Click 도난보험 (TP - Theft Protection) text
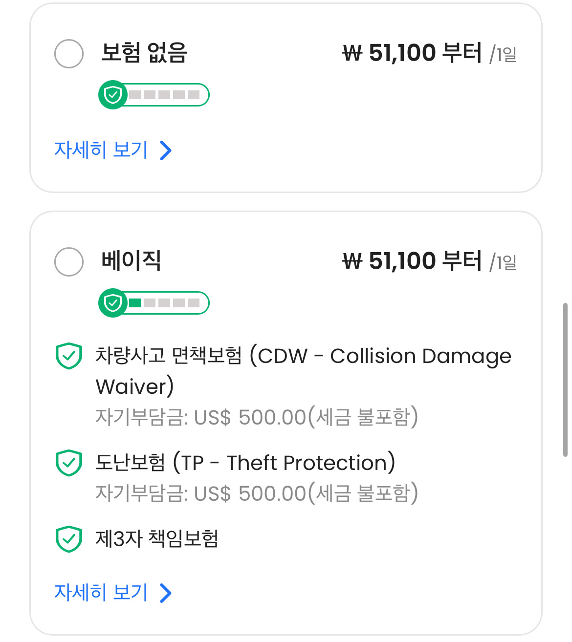The width and height of the screenshot is (572, 642). 245,463
